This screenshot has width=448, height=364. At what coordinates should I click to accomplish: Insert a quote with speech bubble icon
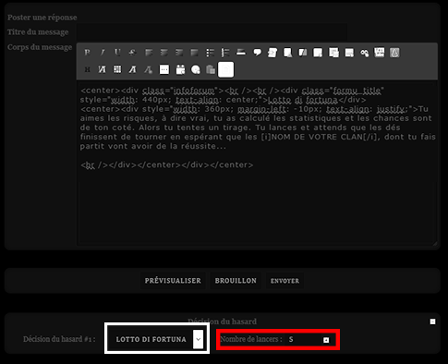tap(257, 53)
